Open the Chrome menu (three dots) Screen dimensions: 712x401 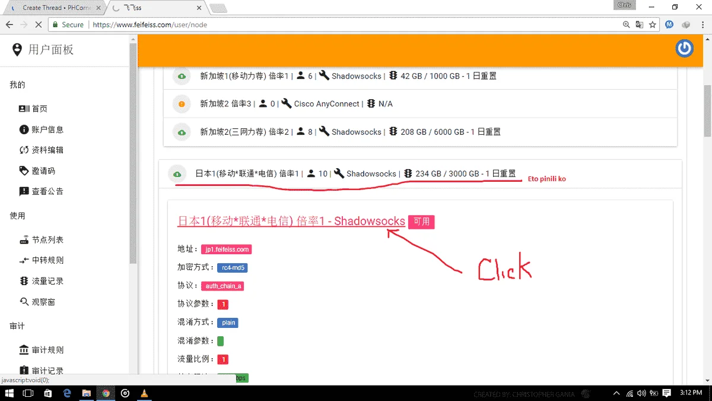click(x=703, y=25)
